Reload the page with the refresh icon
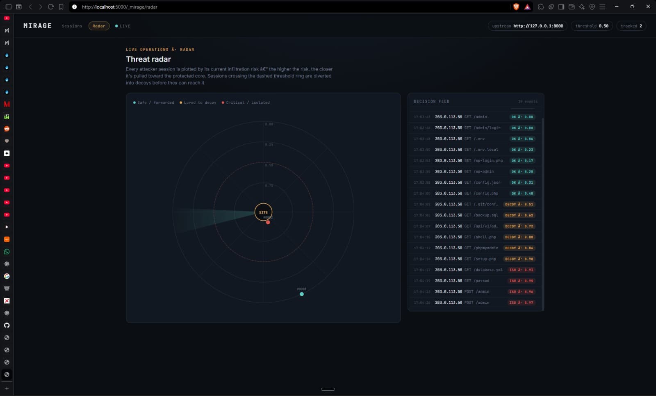 (x=51, y=7)
